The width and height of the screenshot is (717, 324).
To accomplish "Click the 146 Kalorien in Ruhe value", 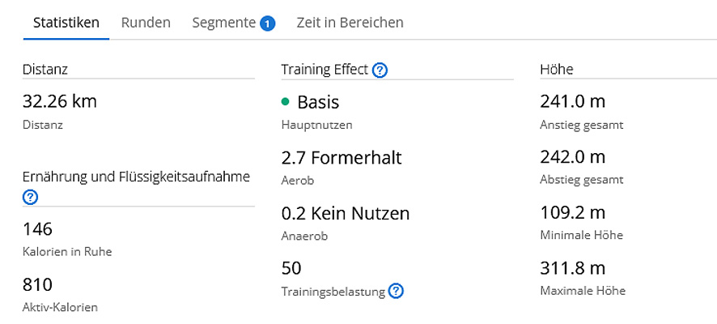I will click(37, 228).
